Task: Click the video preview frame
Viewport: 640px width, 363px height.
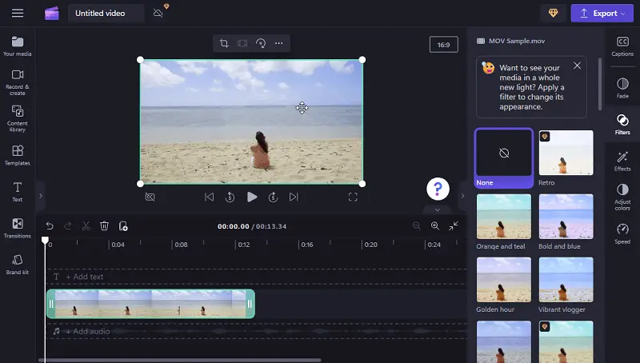Action: (x=251, y=122)
